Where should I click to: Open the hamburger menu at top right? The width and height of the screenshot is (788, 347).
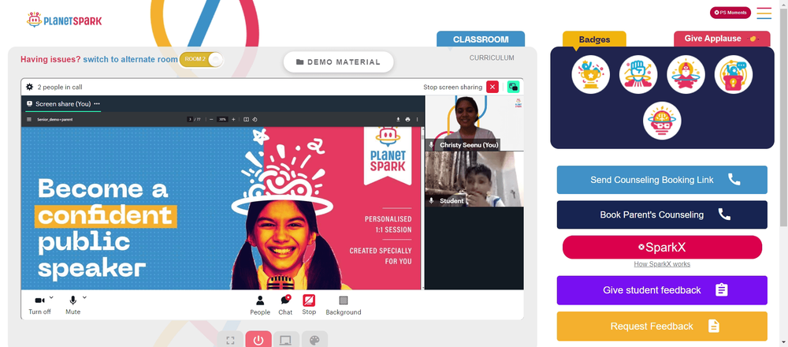point(764,13)
